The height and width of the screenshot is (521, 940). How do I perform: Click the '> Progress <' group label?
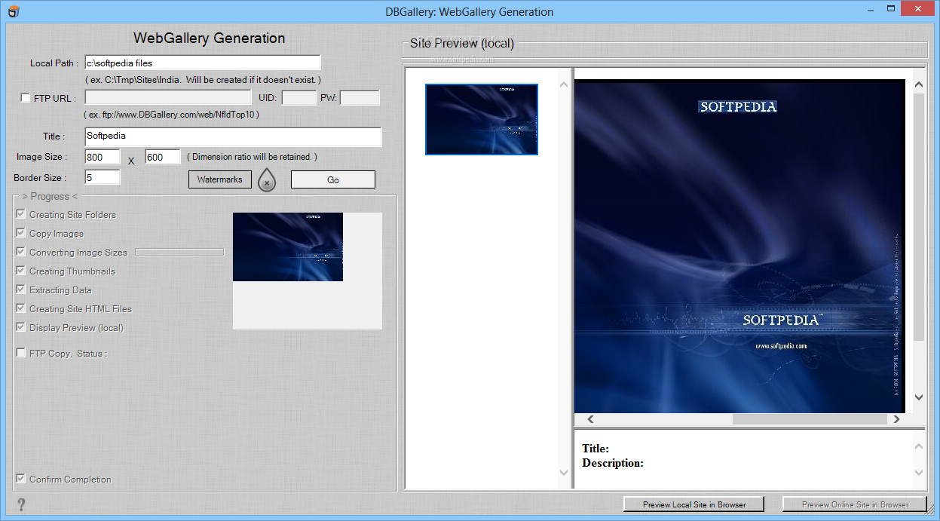pyautogui.click(x=50, y=197)
